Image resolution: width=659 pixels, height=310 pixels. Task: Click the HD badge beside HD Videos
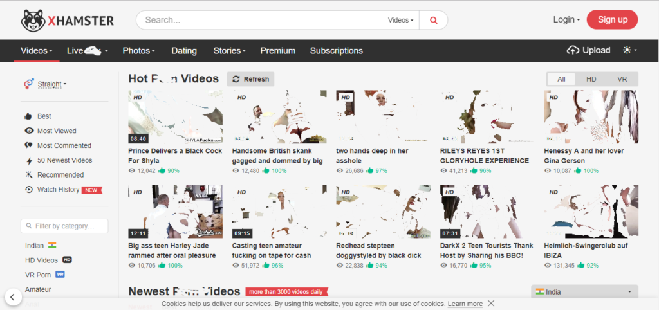pos(67,260)
